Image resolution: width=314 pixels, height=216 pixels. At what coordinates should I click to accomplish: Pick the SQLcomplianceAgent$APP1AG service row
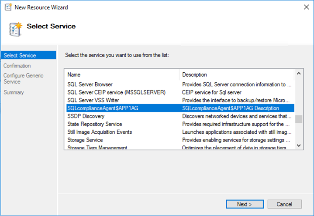tap(103, 108)
